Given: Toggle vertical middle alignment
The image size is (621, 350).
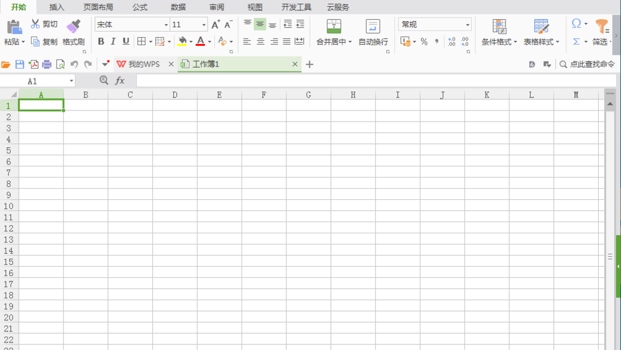Looking at the screenshot, I should tap(260, 24).
